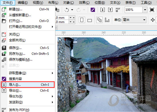Screen dimensions: 157x112
Task: Decrease page height stepper down arrow
Action: [x=71, y=22]
